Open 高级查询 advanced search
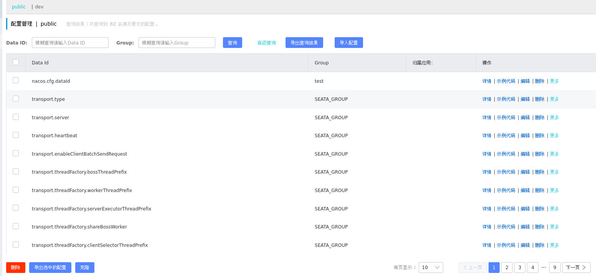 click(266, 43)
